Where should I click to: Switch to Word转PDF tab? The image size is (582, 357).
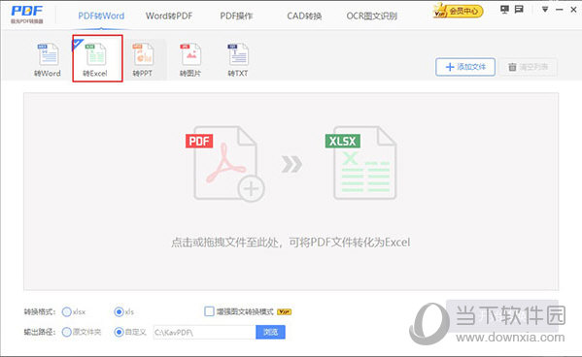tap(169, 16)
